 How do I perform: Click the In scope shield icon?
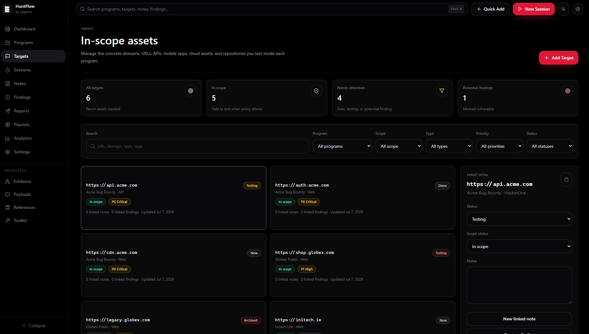[316, 91]
